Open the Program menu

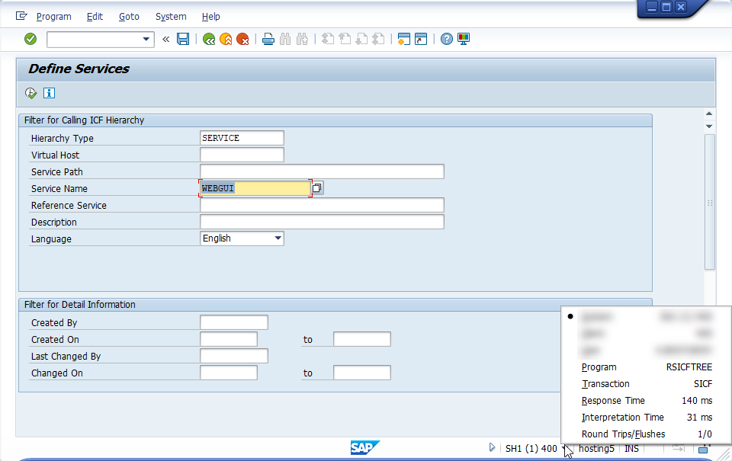53,16
